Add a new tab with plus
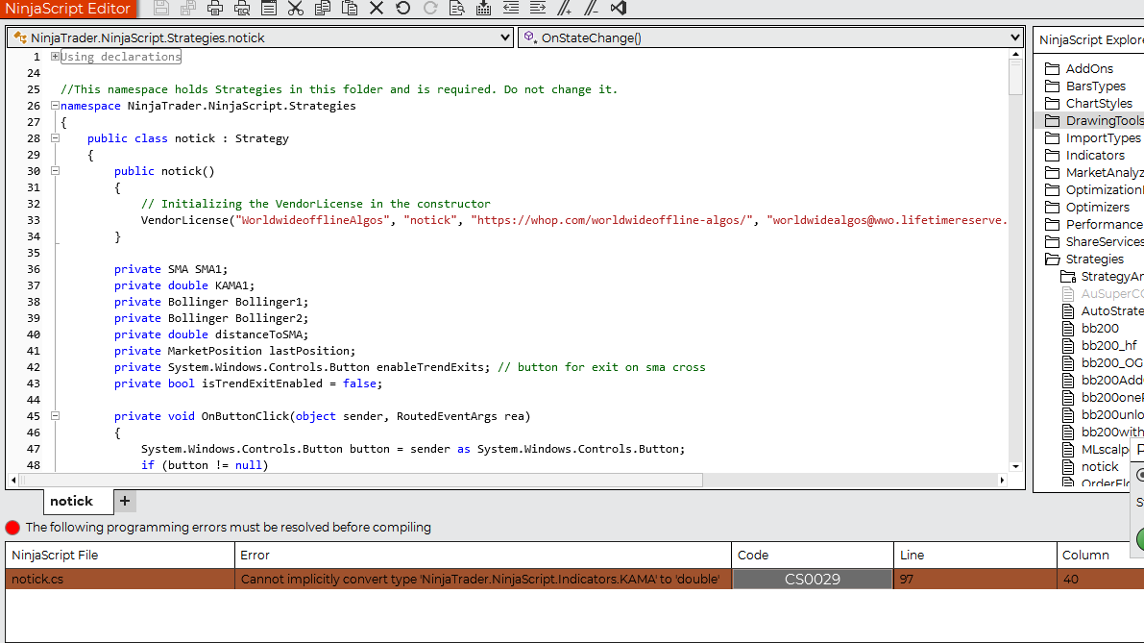The height and width of the screenshot is (643, 1144). coord(125,502)
